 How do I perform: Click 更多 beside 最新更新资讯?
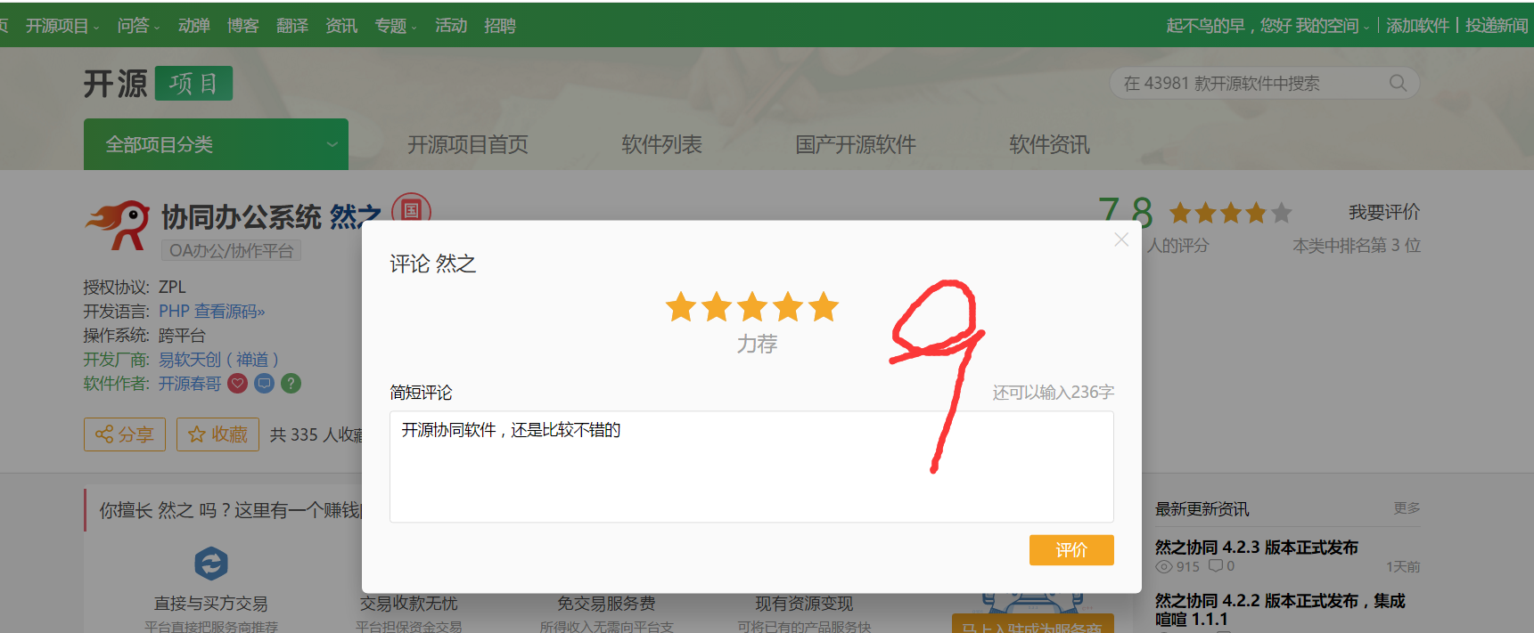point(1407,508)
